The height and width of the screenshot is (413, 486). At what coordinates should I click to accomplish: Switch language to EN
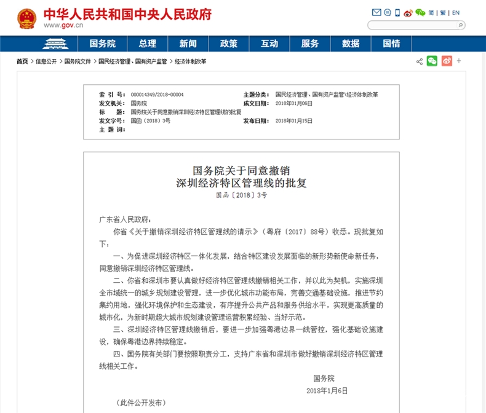point(456,13)
